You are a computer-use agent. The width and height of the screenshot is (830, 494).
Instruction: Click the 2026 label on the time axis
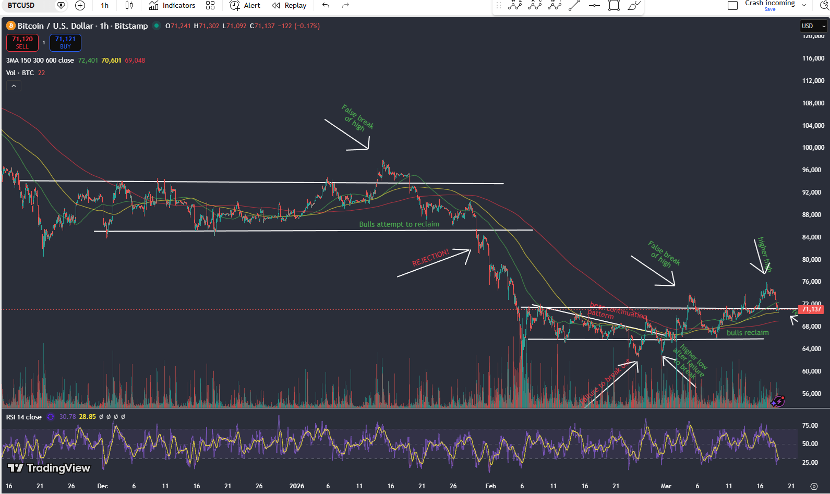pyautogui.click(x=297, y=486)
